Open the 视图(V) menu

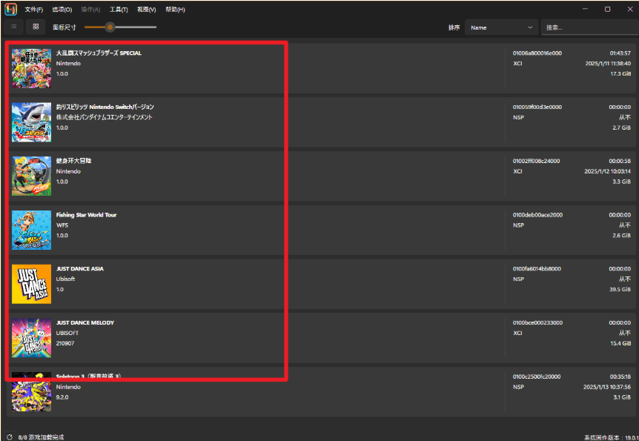pos(147,10)
